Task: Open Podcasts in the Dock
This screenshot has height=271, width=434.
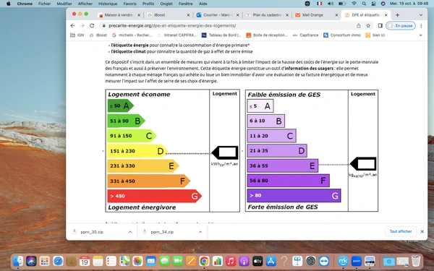Action: tap(244, 261)
